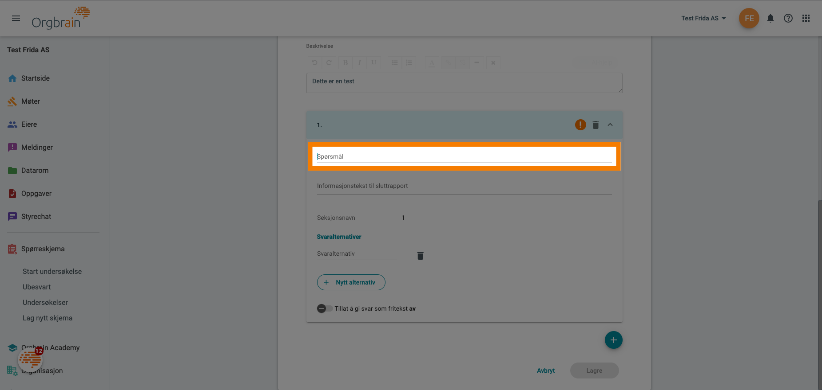Insert numbered list in description

coord(409,62)
